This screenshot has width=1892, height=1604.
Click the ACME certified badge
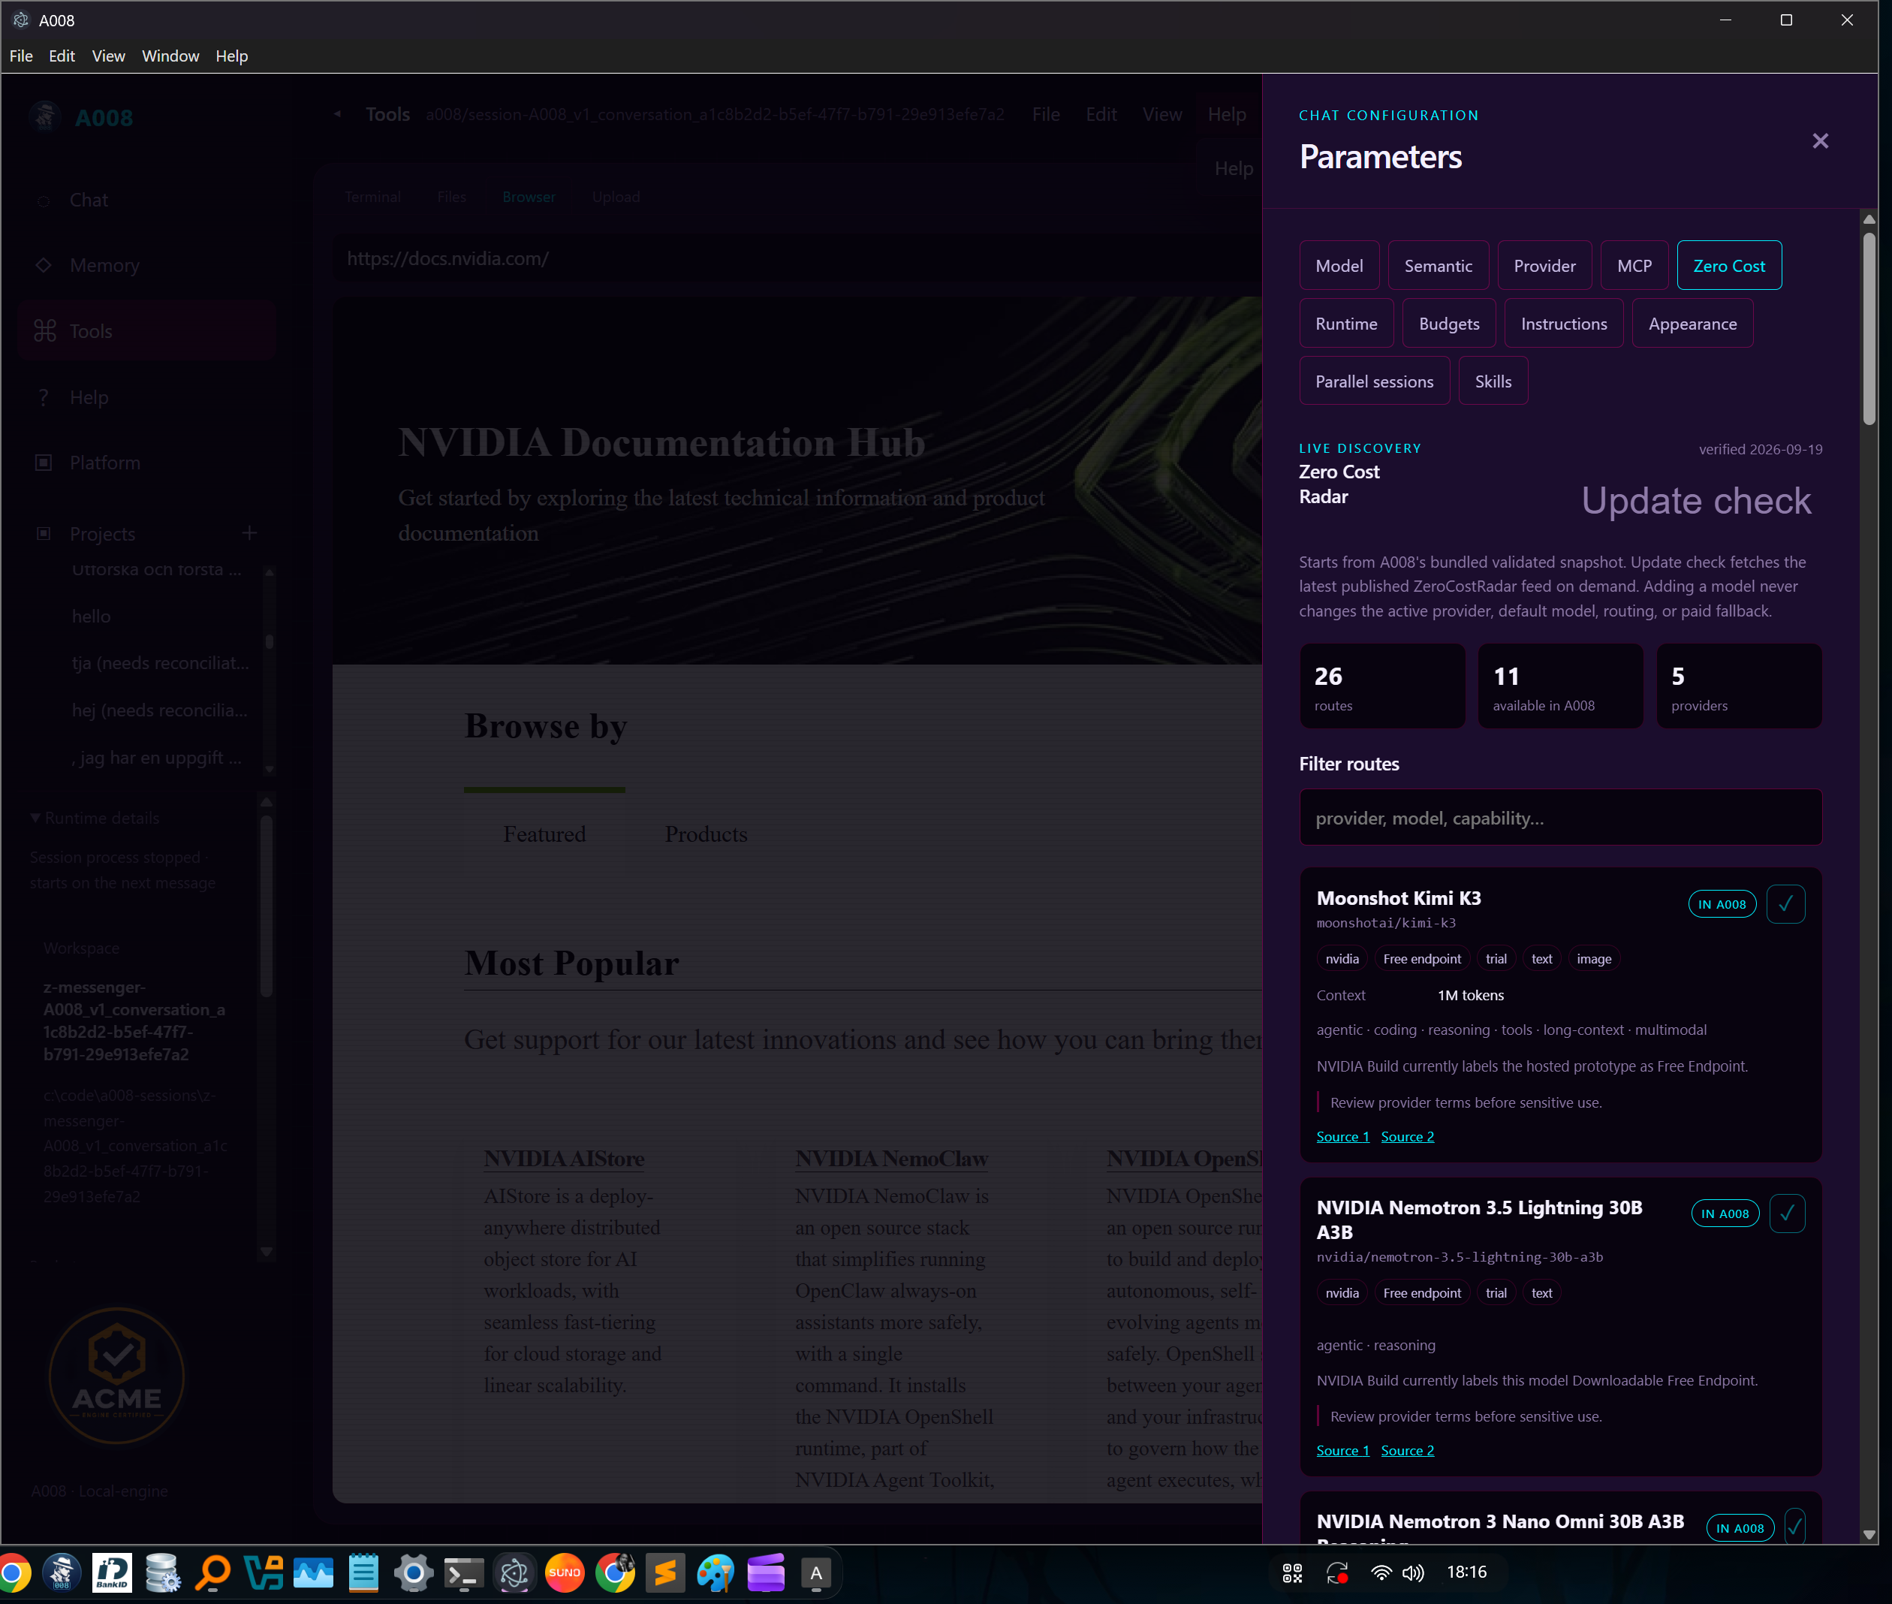point(116,1376)
